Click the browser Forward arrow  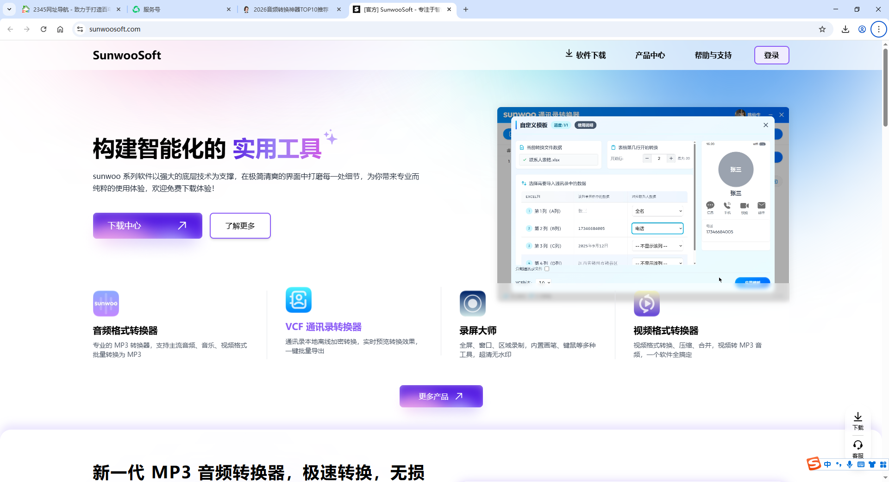click(27, 29)
